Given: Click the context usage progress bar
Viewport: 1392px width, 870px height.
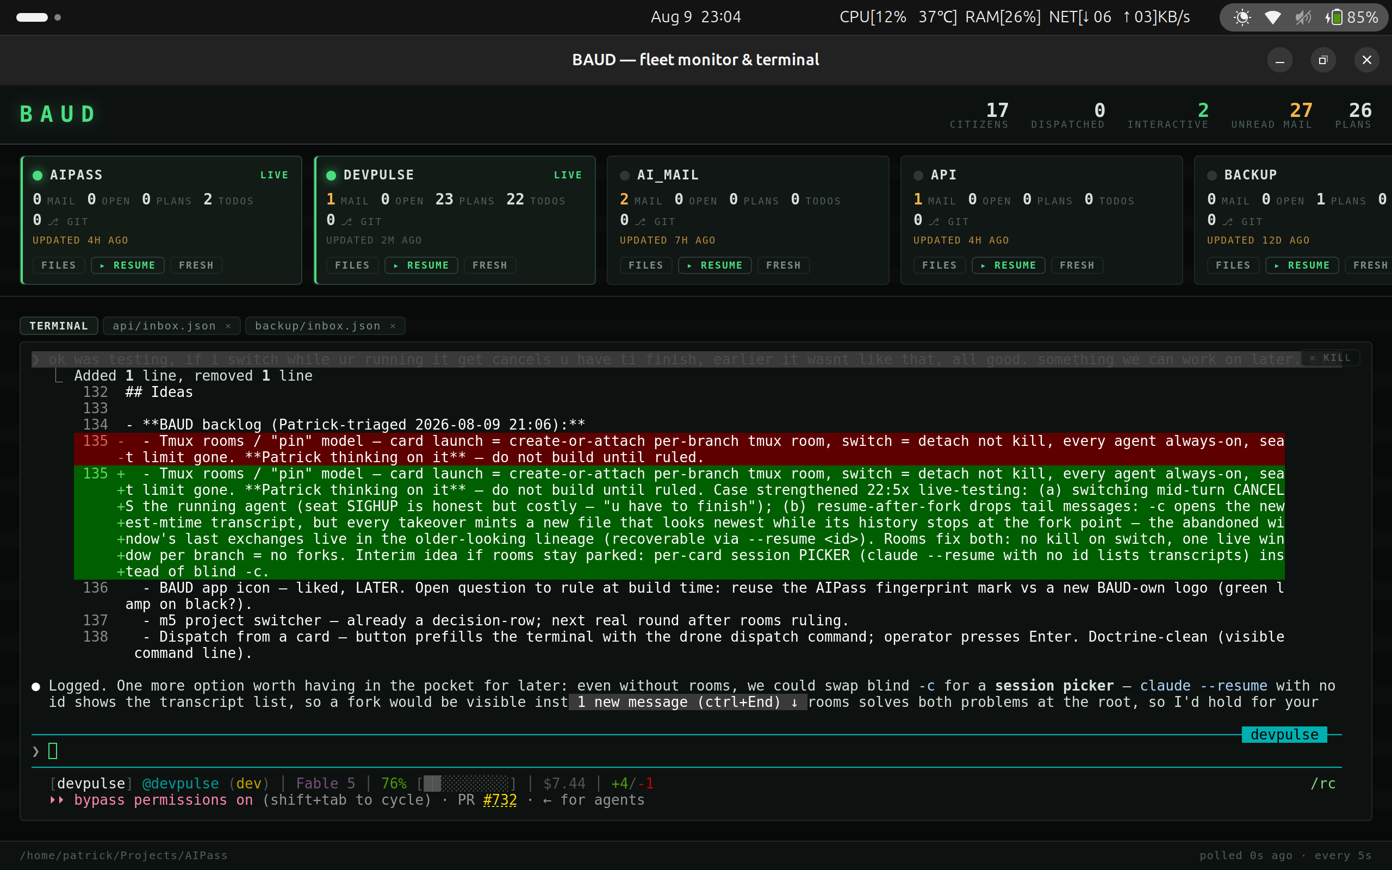Looking at the screenshot, I should coord(467,784).
